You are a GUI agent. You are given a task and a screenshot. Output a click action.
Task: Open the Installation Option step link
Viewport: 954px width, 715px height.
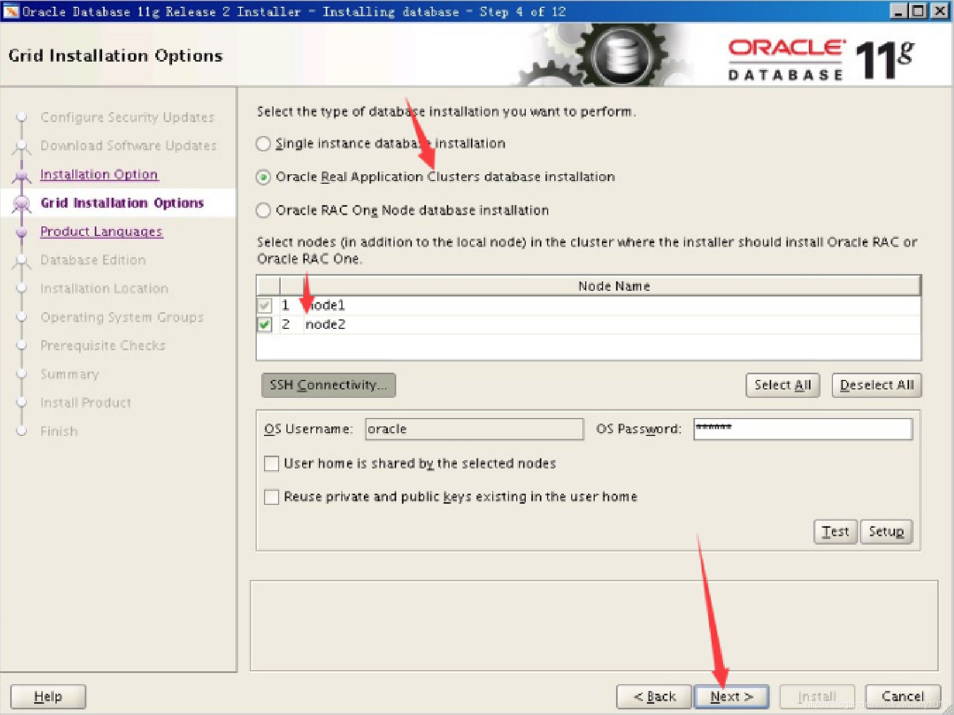(x=99, y=174)
